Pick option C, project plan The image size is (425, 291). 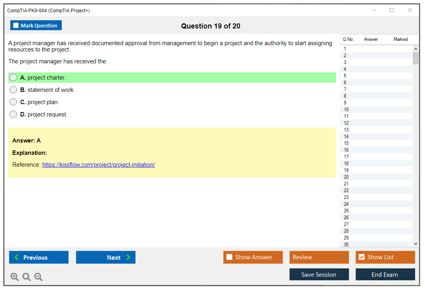(13, 102)
